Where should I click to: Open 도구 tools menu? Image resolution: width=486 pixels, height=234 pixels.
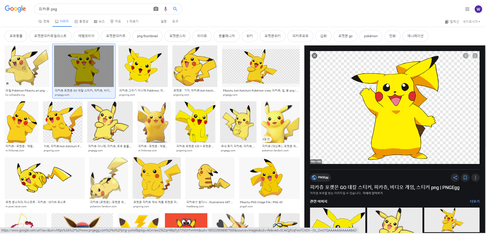click(x=175, y=21)
